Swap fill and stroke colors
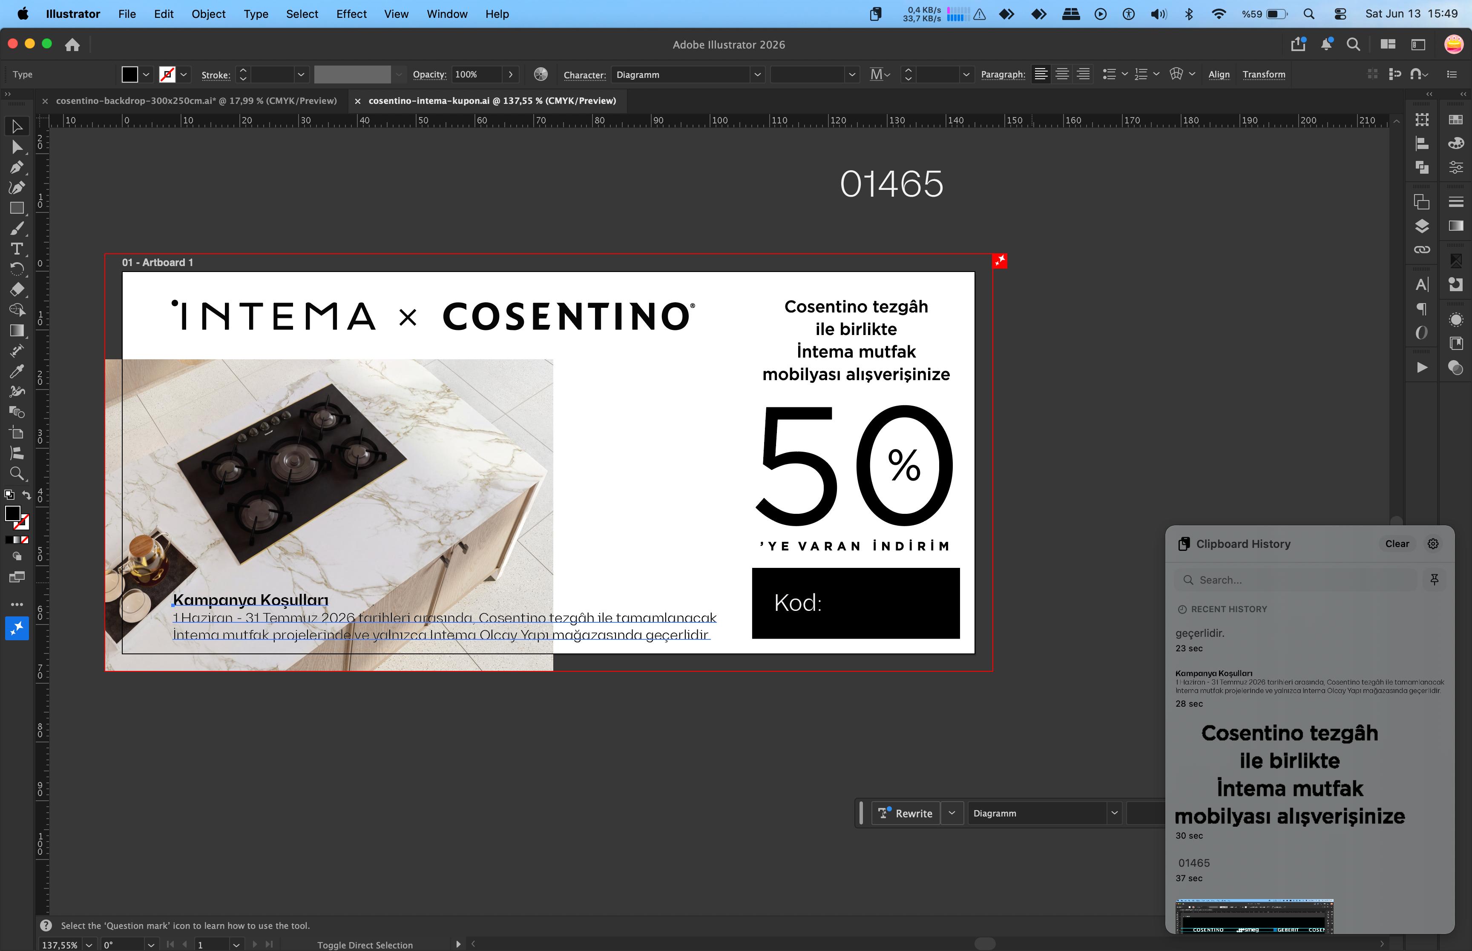 [26, 495]
